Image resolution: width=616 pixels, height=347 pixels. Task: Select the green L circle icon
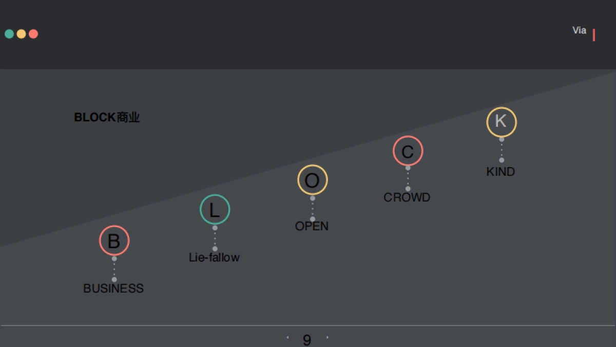pyautogui.click(x=215, y=210)
